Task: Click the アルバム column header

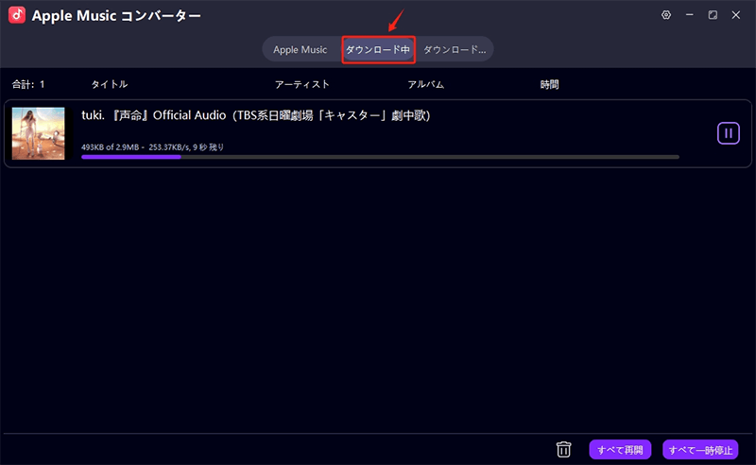Action: (x=425, y=85)
